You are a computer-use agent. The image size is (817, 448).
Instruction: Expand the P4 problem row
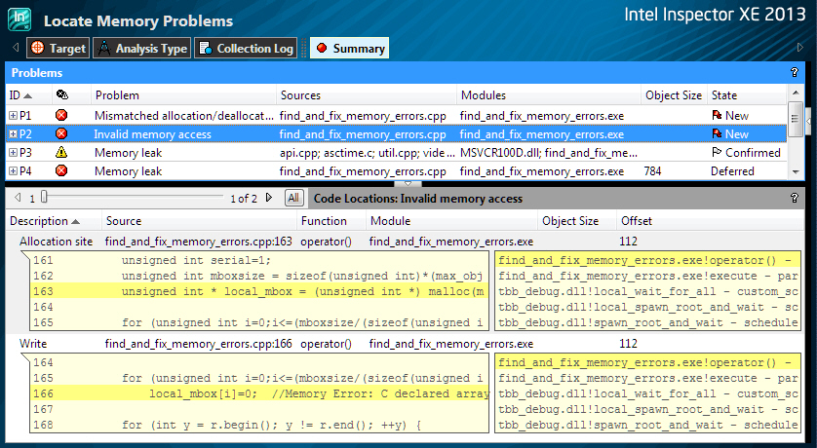tap(13, 171)
